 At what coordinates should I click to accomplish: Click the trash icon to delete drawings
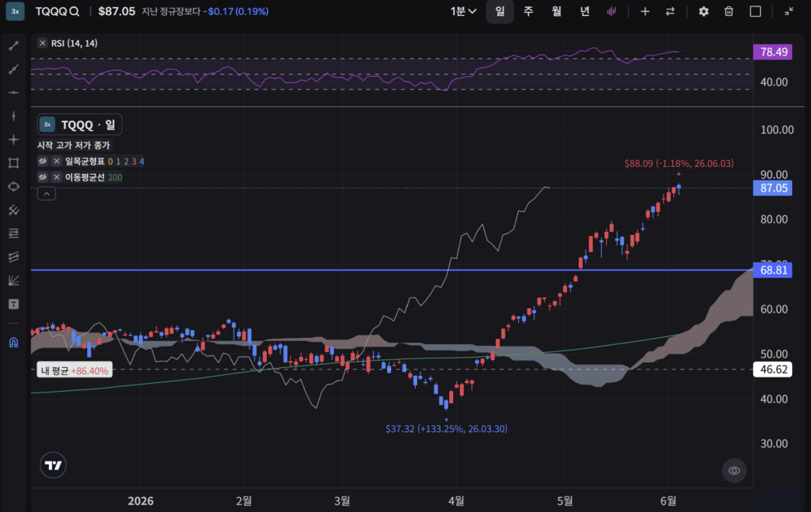tap(729, 11)
